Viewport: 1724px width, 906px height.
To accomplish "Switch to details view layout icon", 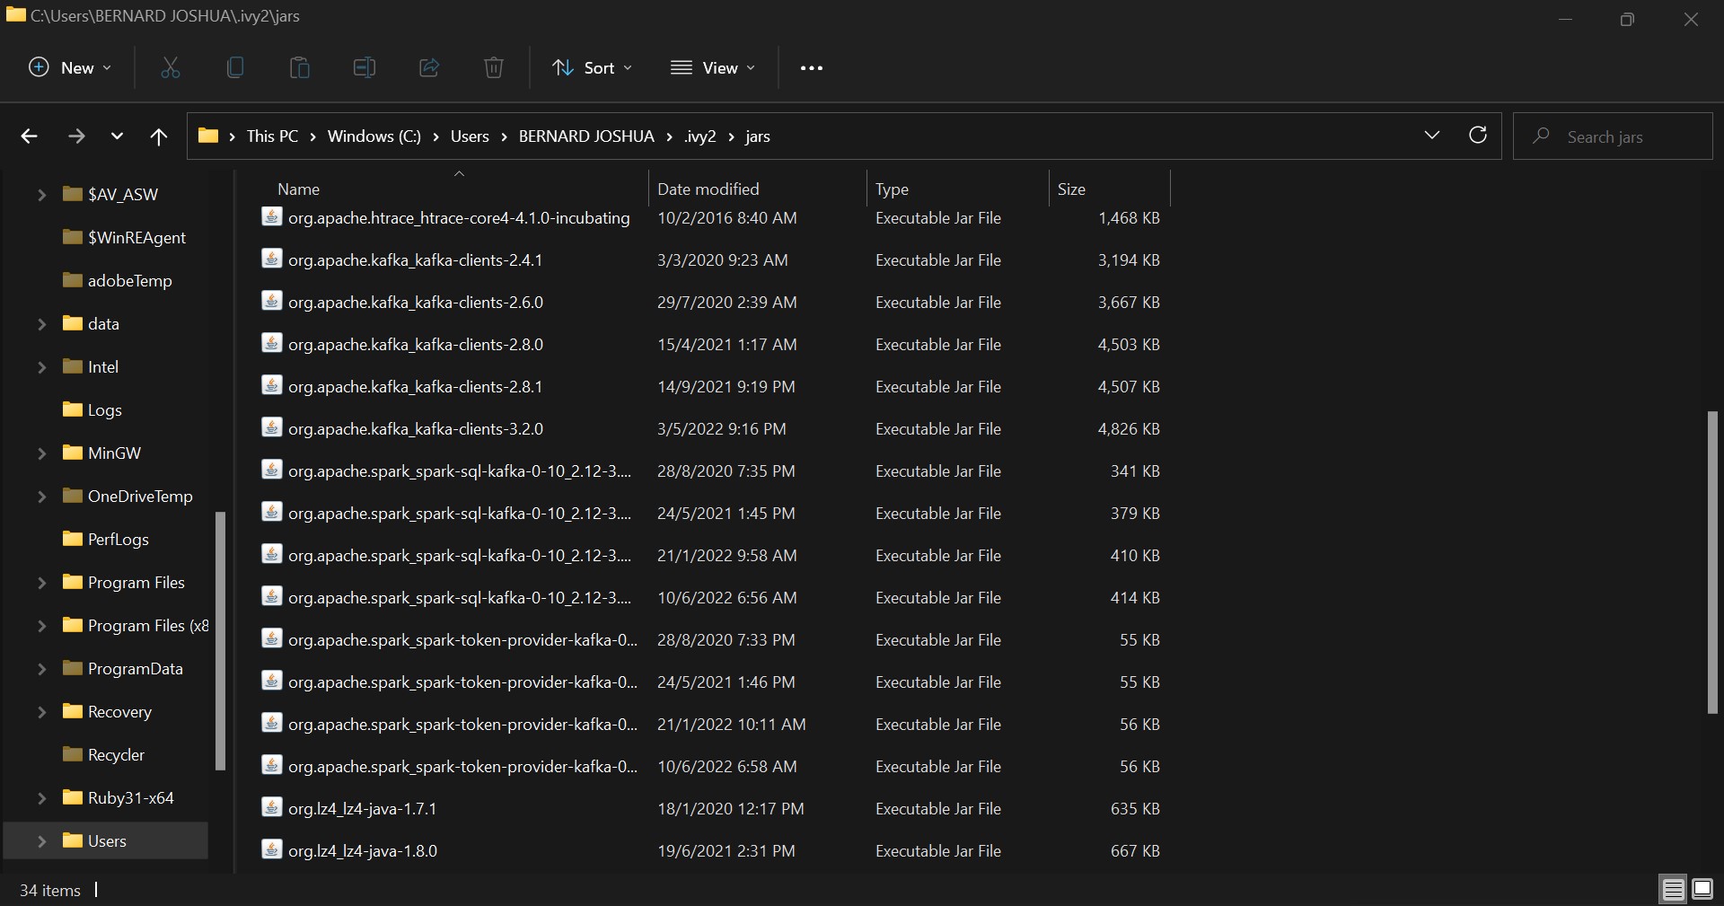I will coord(1674,889).
